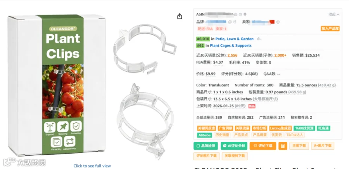The height and width of the screenshot is (169, 349).
Task: Click the location pin icon beside the ASIN
Action: pos(245,14)
